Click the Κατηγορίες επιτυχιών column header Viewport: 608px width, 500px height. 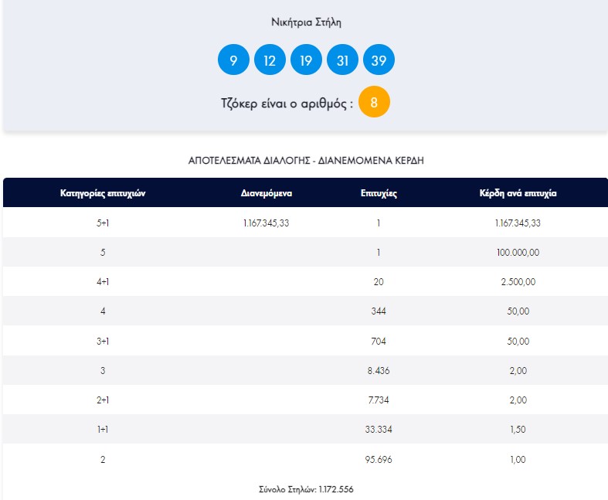[x=103, y=193]
